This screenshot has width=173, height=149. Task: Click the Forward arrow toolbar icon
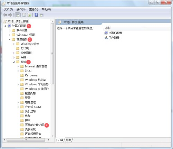pos(10,15)
